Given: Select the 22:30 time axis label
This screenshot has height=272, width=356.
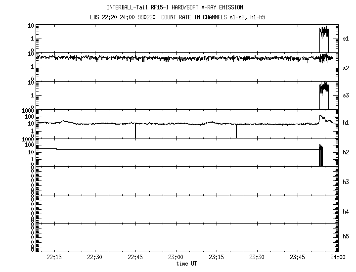Looking at the screenshot, I should click(94, 257).
